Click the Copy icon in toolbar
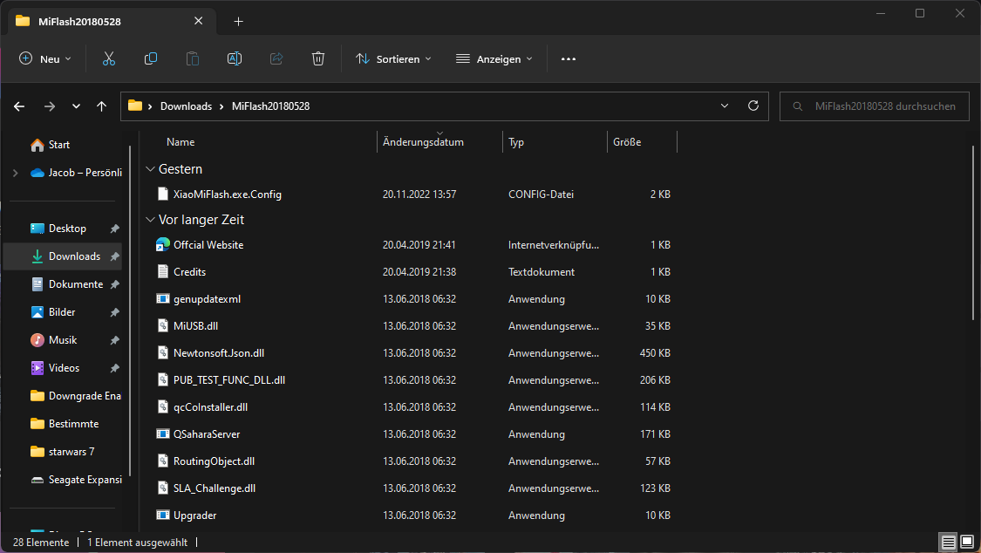 151,58
